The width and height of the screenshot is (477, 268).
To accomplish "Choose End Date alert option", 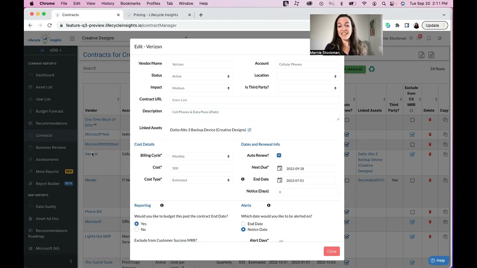I will 243,224.
